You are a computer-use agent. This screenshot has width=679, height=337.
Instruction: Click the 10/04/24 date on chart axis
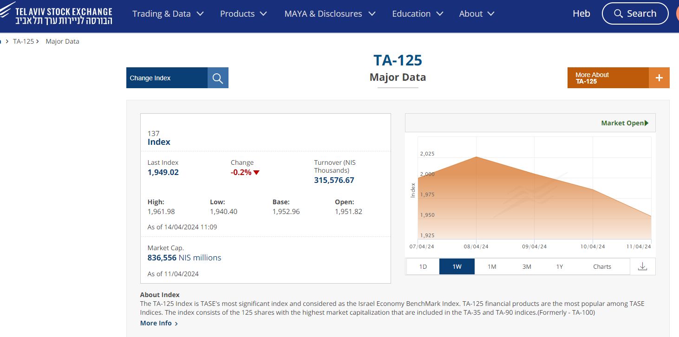tap(593, 246)
